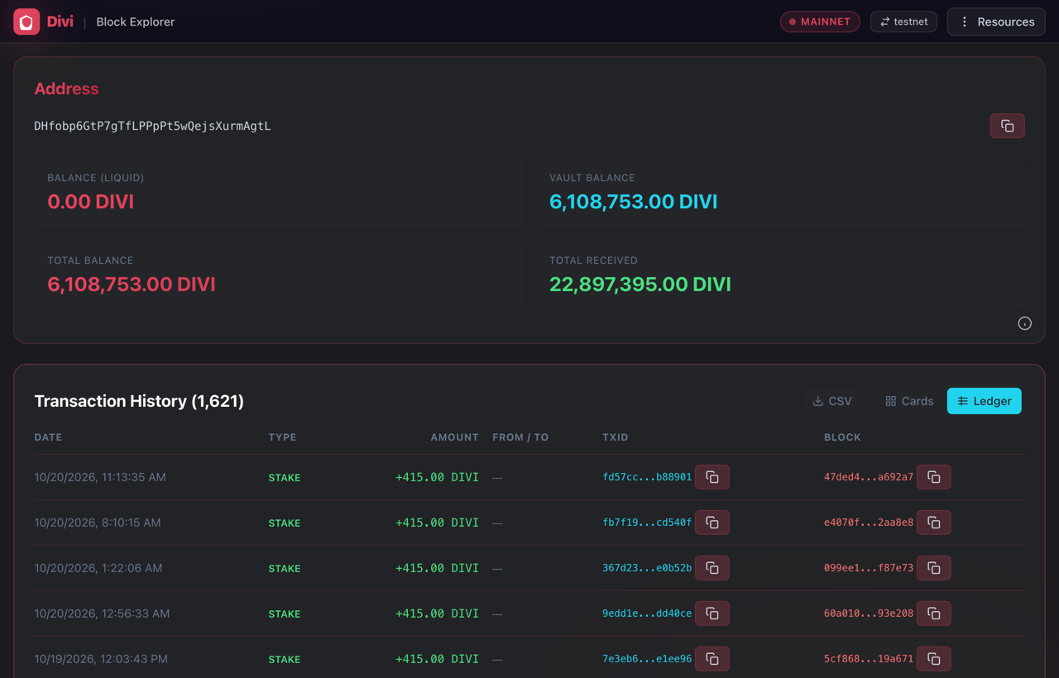Copy block hash 5cf868...19a671
Viewport: 1059px width, 678px height.
(933, 659)
